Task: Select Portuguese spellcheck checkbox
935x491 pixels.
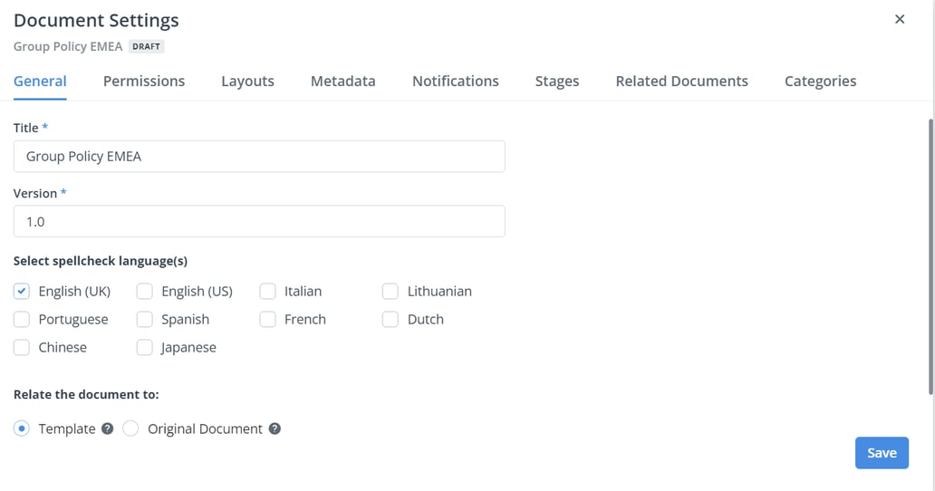Action: pyautogui.click(x=22, y=319)
